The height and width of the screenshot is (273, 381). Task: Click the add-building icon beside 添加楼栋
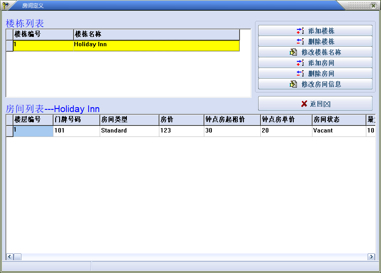[x=300, y=31]
